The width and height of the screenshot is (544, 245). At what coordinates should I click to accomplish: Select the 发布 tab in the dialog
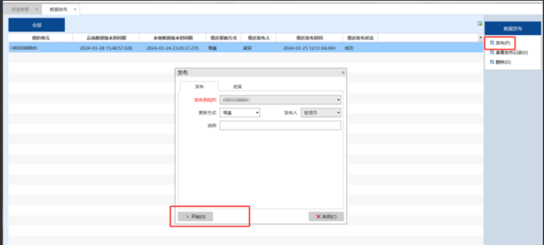[x=199, y=87]
